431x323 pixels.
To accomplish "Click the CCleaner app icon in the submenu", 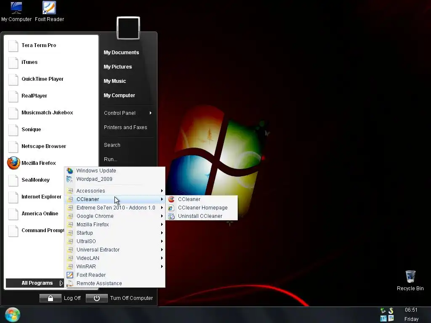I will click(172, 199).
